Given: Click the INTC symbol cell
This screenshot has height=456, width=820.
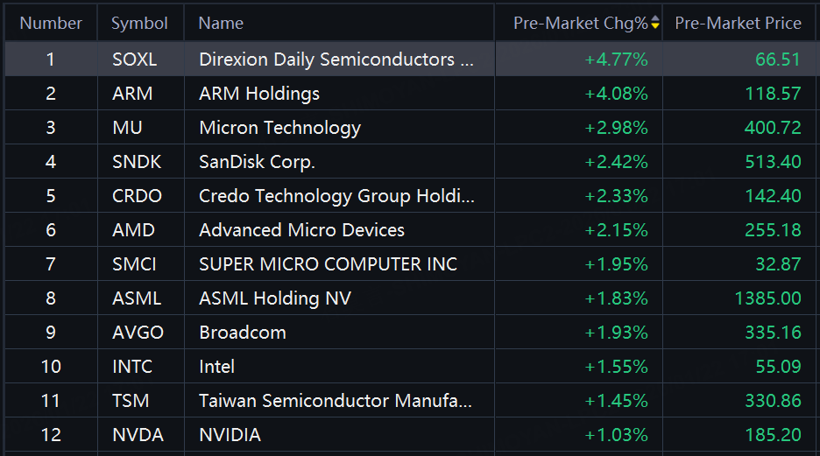Looking at the screenshot, I should (x=132, y=367).
